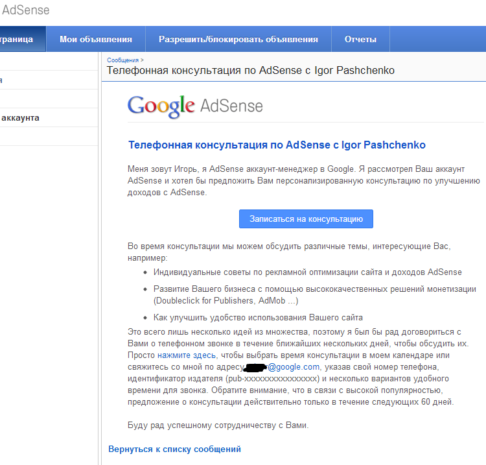486x465 pixels.
Task: Click the bullet mentioning Doubleclick for Publishers
Action: point(314,294)
